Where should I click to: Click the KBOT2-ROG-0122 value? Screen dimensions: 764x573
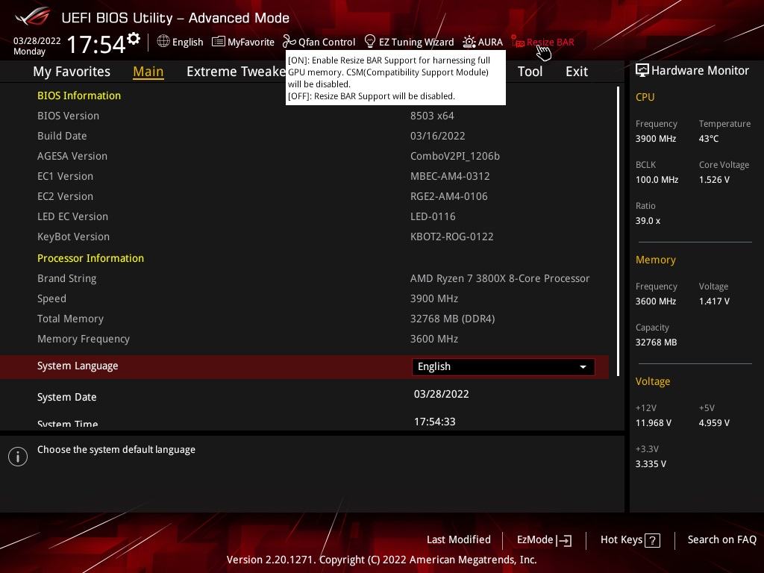click(x=451, y=237)
